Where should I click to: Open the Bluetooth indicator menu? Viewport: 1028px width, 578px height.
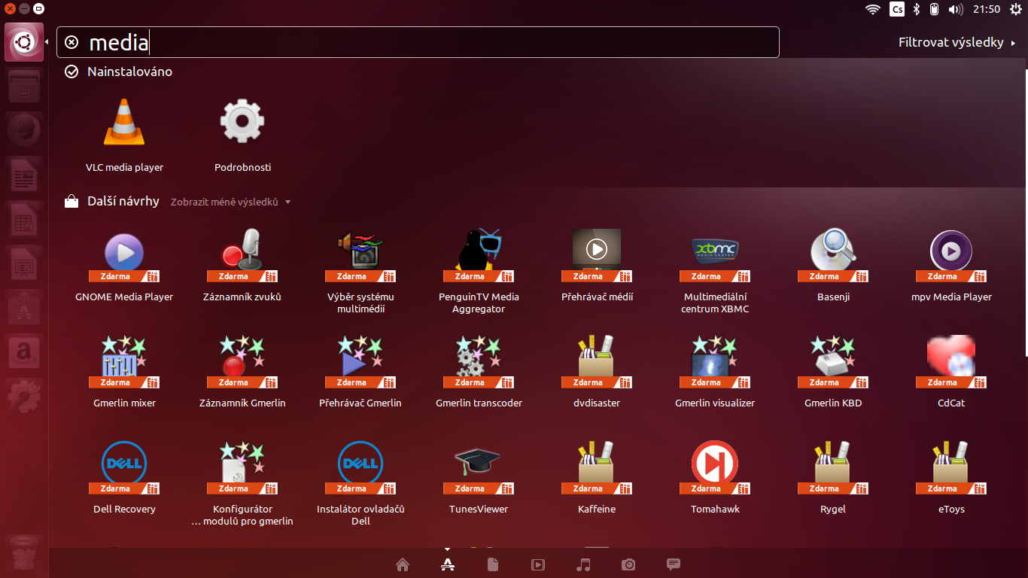[917, 9]
